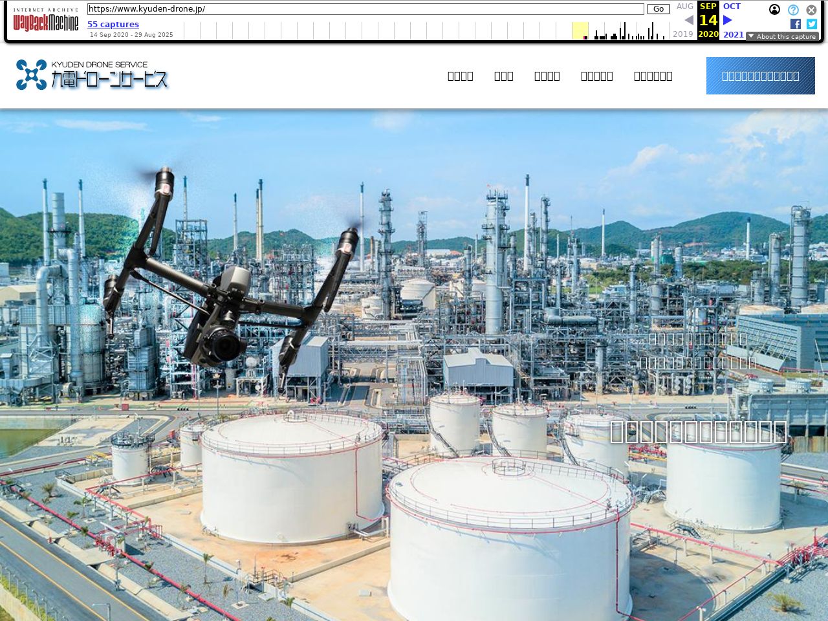Viewport: 828px width, 621px height.
Task: Open the last plain-text site navigation item
Action: click(653, 76)
